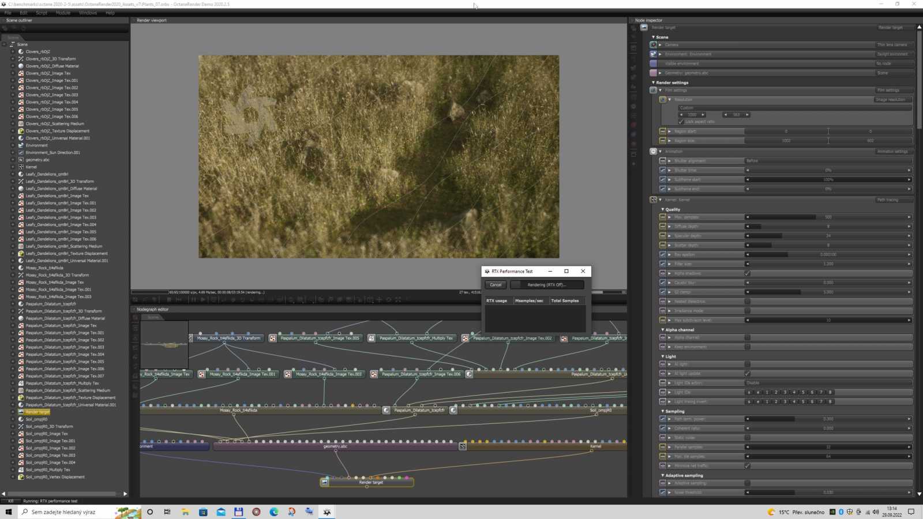Click the Kernel icon in Scene outliner
This screenshot has height=519, width=923.
[x=21, y=167]
